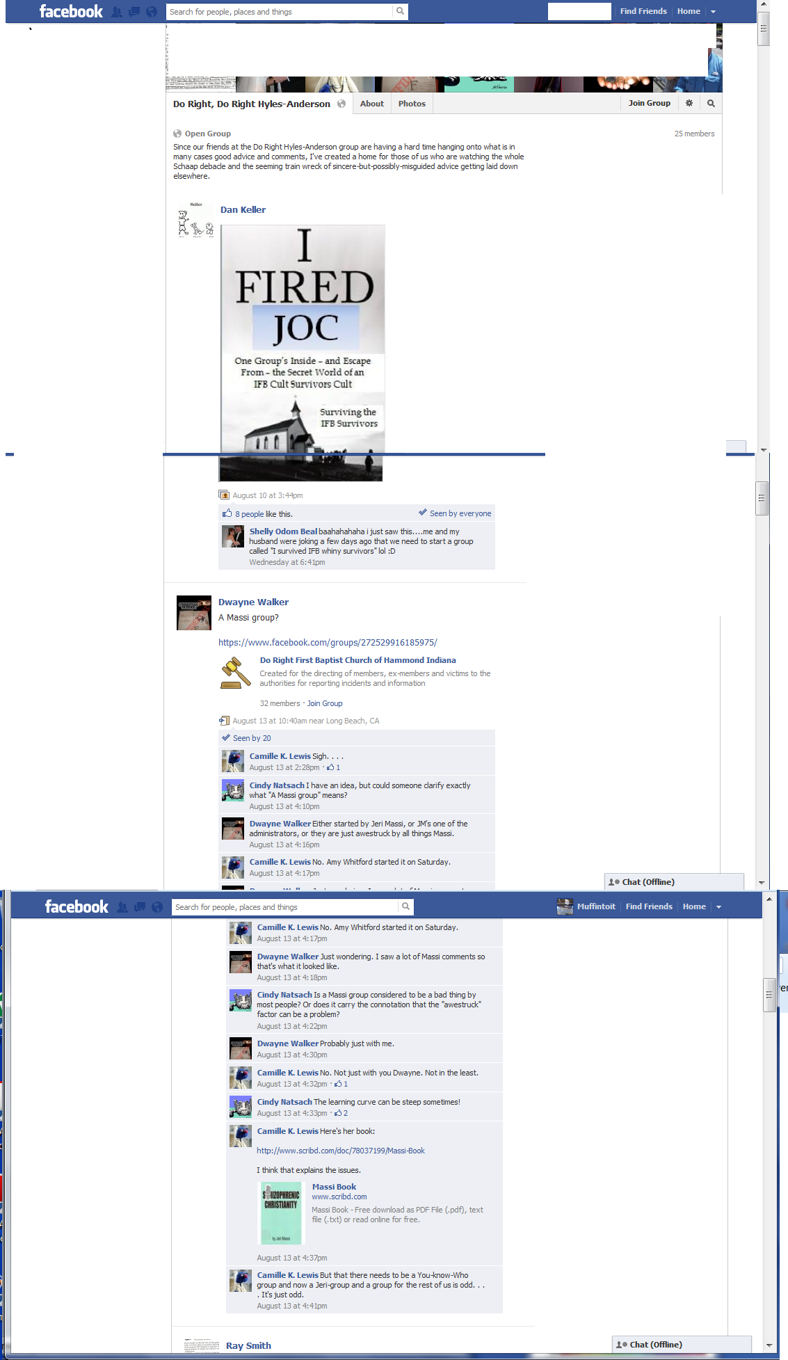Click Muffintoit profile picture in header
This screenshot has width=788, height=1360.
pyautogui.click(x=565, y=906)
